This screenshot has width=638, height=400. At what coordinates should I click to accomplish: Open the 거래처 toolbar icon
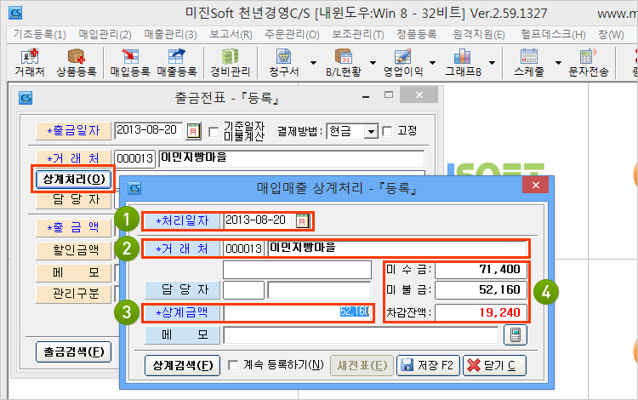pos(29,63)
